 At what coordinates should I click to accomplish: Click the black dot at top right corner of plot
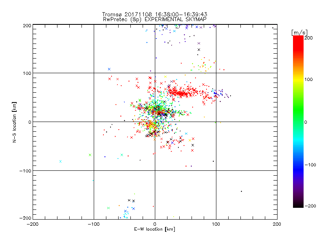pos(273,28)
